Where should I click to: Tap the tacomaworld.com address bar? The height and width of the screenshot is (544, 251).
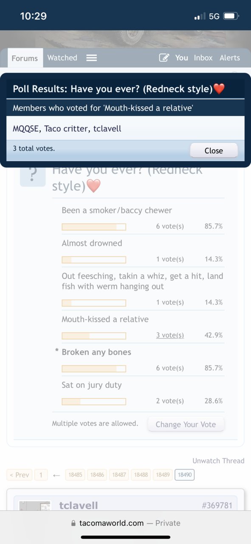125,523
